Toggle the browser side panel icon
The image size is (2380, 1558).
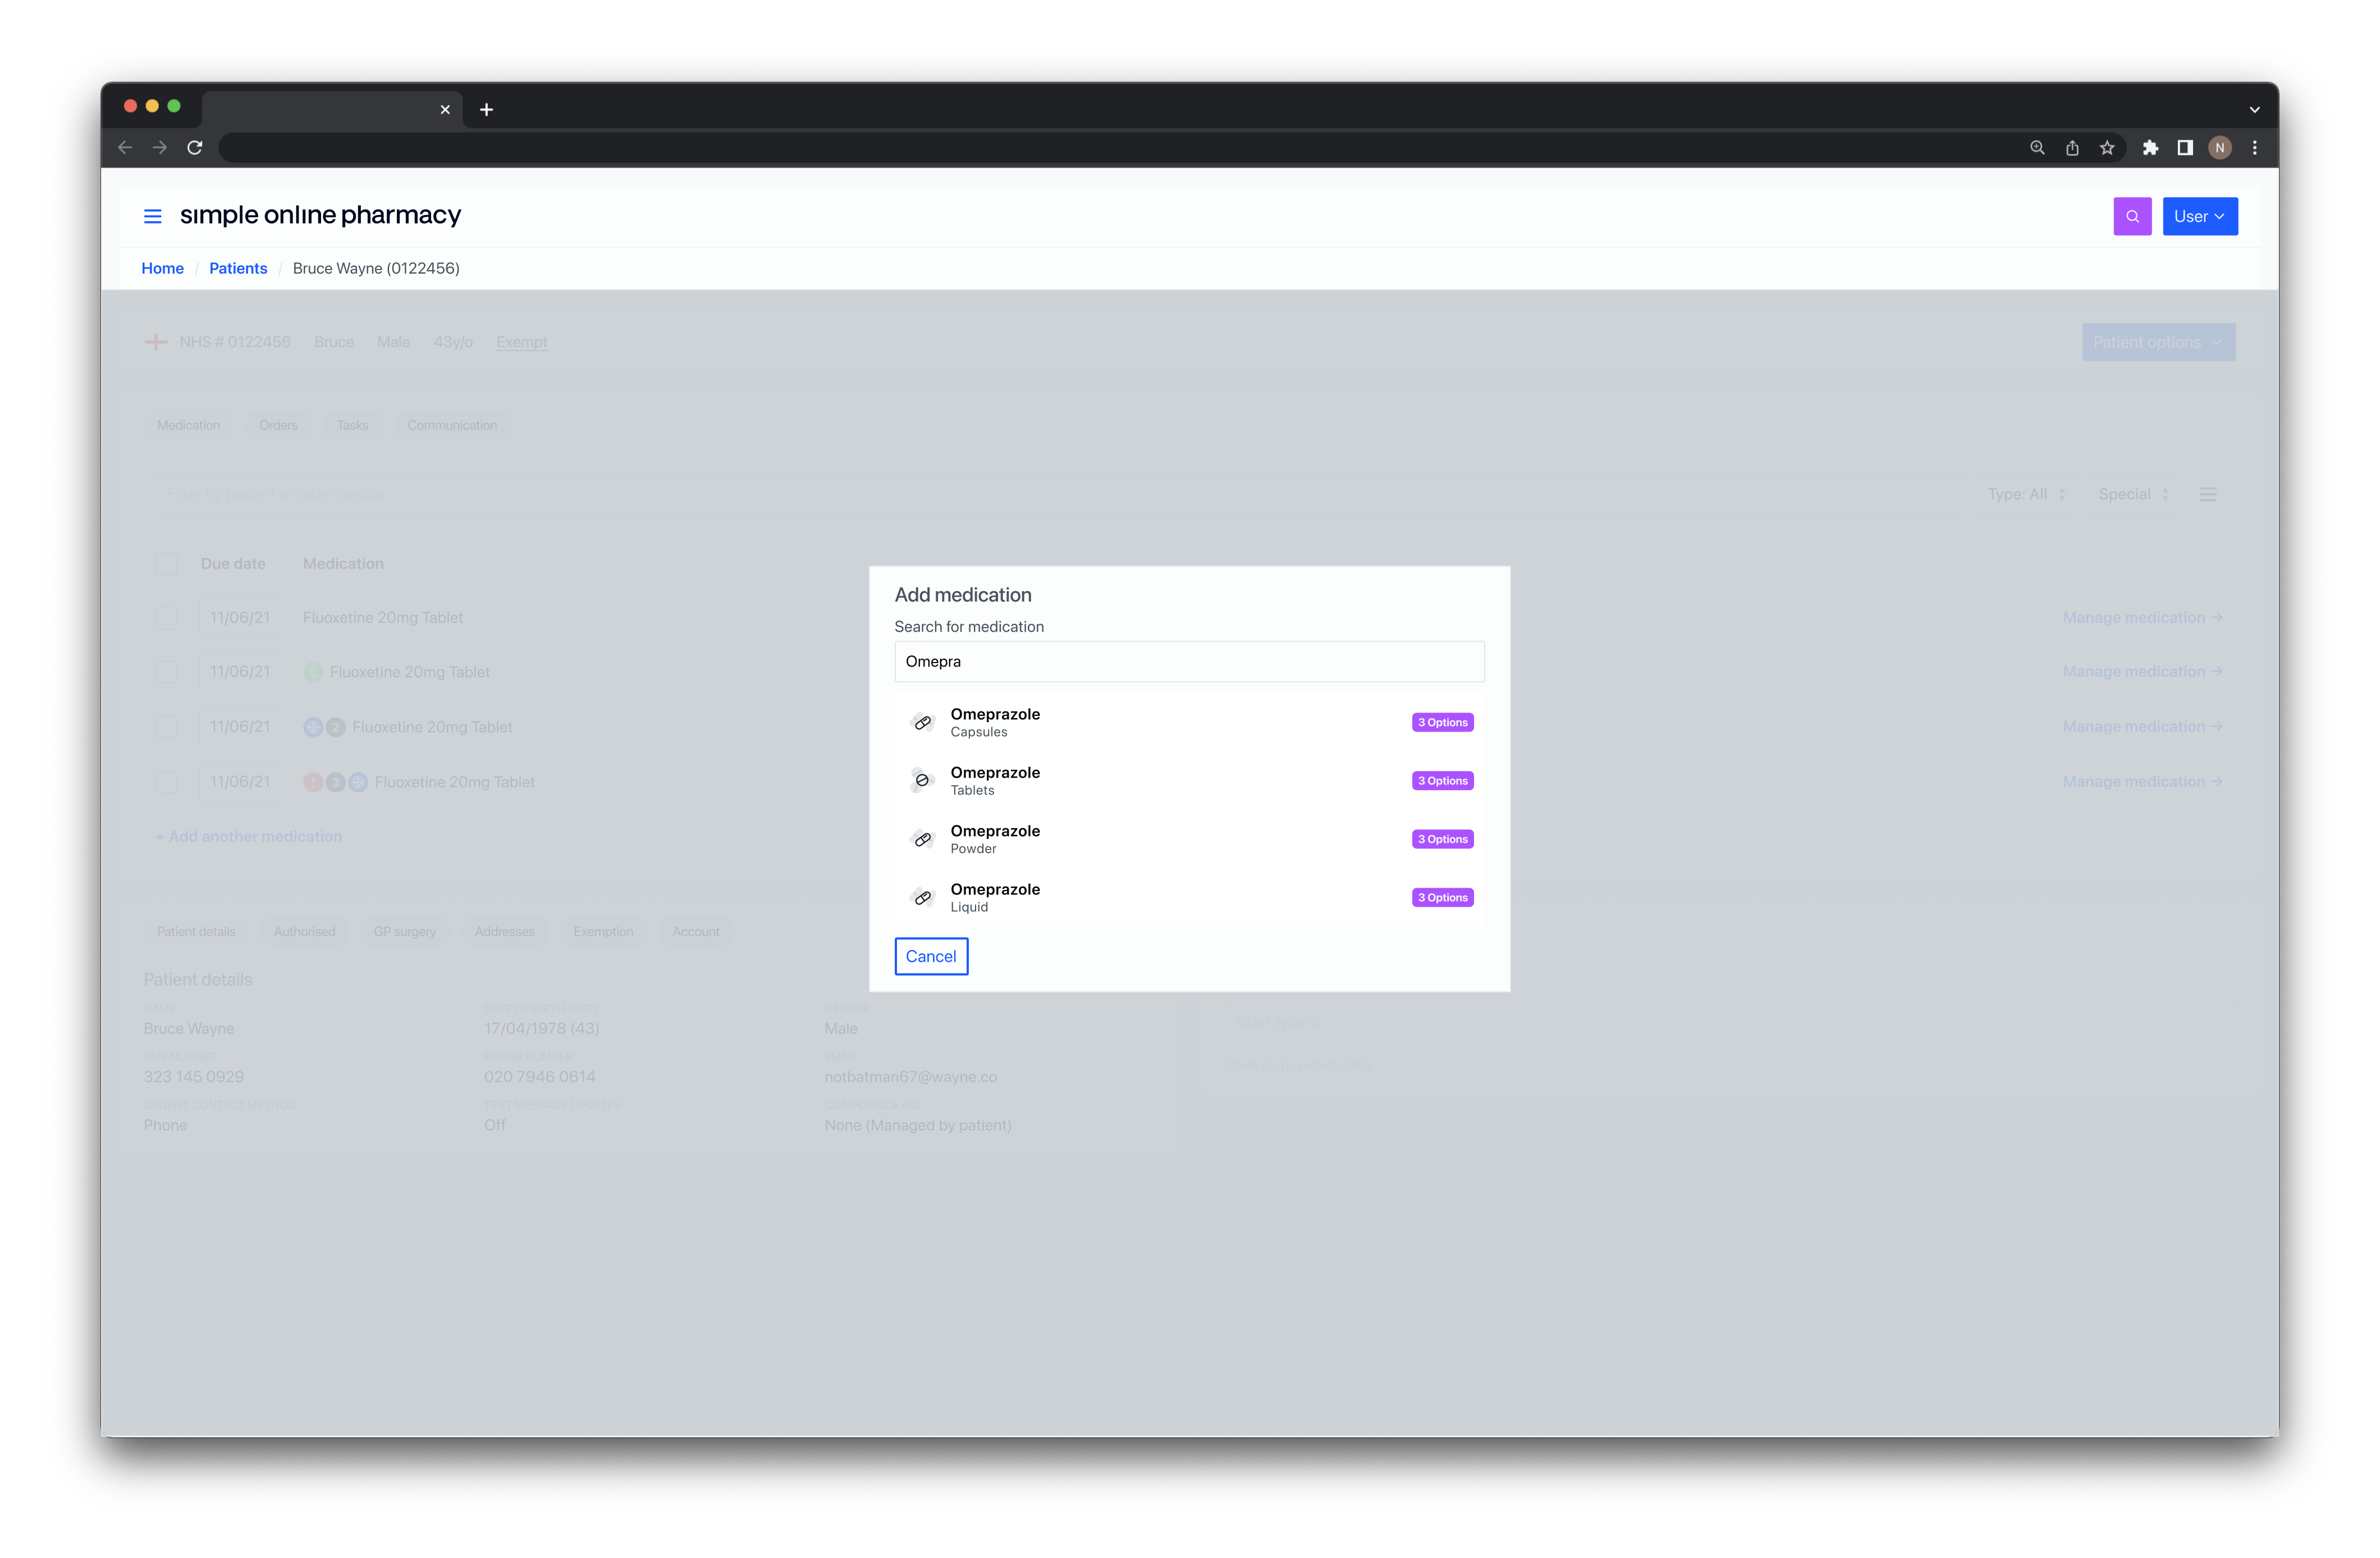pos(2185,148)
